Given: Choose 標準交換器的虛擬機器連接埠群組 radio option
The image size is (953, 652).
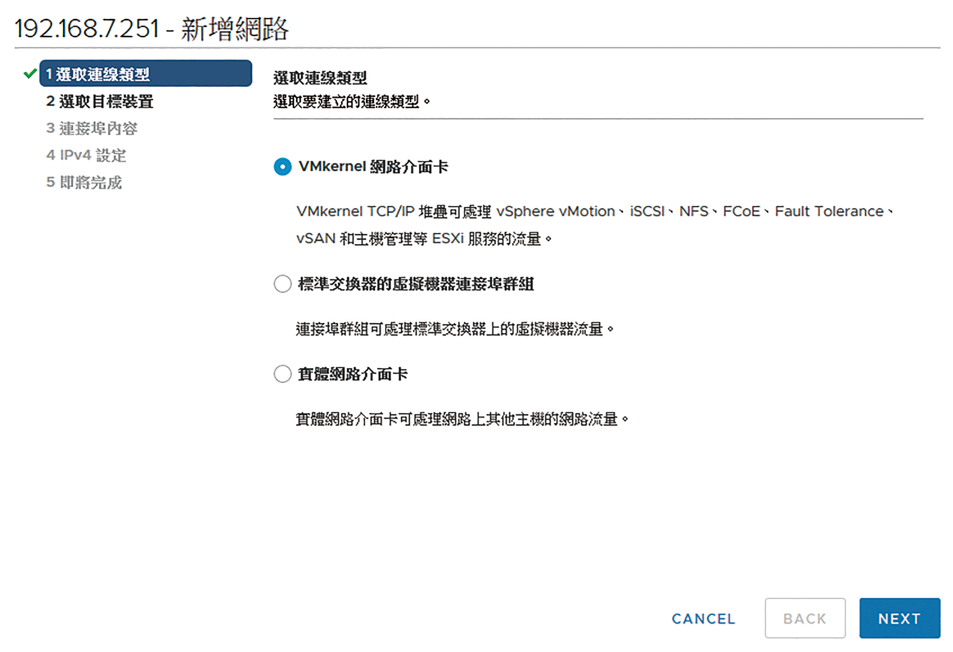Looking at the screenshot, I should [283, 284].
